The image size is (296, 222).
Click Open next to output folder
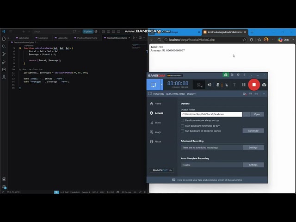click(257, 114)
